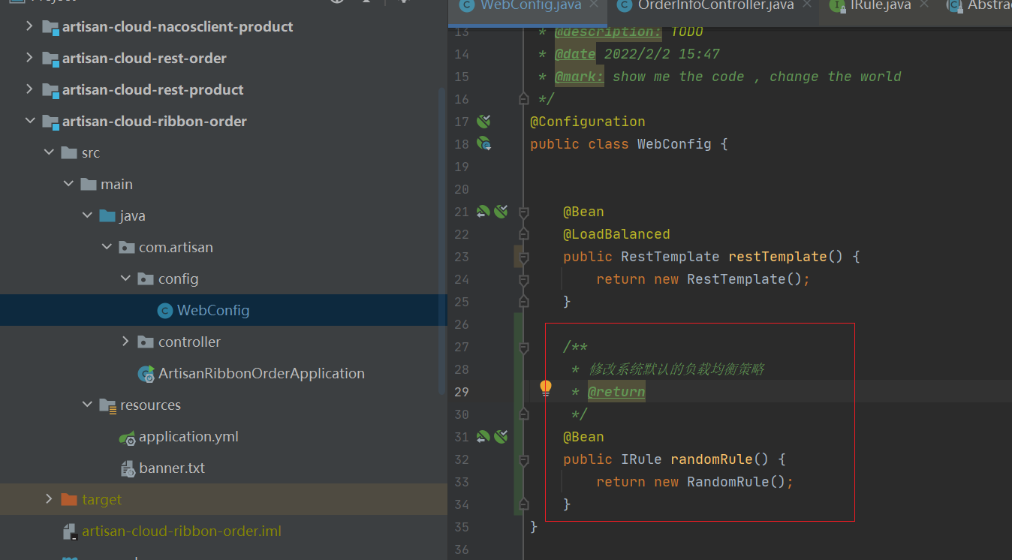Click the blue java source root folder icon

click(107, 215)
